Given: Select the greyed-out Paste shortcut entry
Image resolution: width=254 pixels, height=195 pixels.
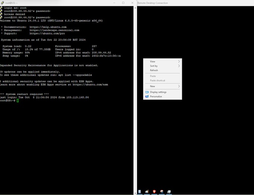Looking at the screenshot, I should coord(162,80).
